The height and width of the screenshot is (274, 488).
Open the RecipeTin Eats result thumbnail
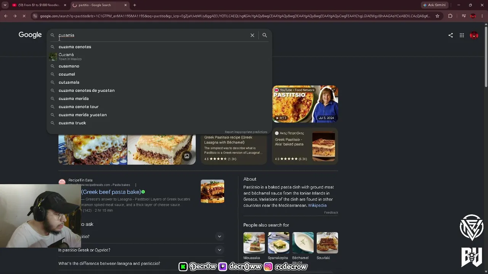[x=212, y=191]
